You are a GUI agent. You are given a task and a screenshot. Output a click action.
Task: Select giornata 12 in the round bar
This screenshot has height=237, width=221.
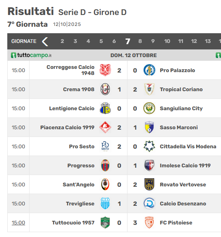click(x=194, y=41)
